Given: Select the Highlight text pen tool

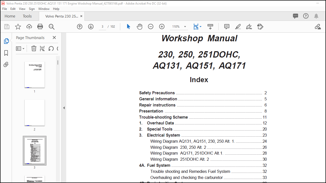Looking at the screenshot, I should [x=238, y=27].
